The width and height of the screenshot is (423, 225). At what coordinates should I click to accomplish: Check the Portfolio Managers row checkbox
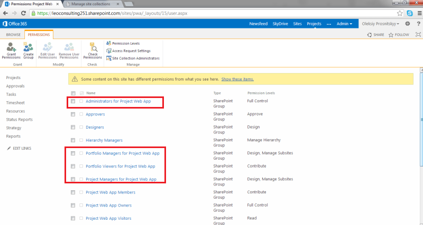pyautogui.click(x=73, y=153)
